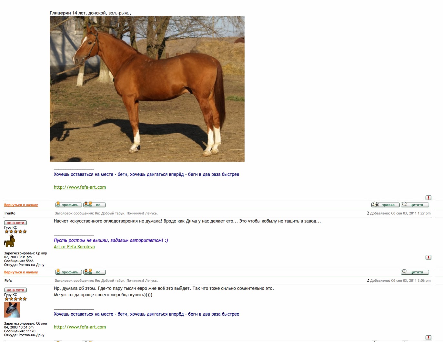Click the post icon next to 3:06 pm date
This screenshot has height=342, width=443.
point(368,280)
